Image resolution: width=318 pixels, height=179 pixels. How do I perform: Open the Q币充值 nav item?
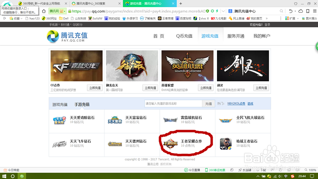tap(184, 36)
